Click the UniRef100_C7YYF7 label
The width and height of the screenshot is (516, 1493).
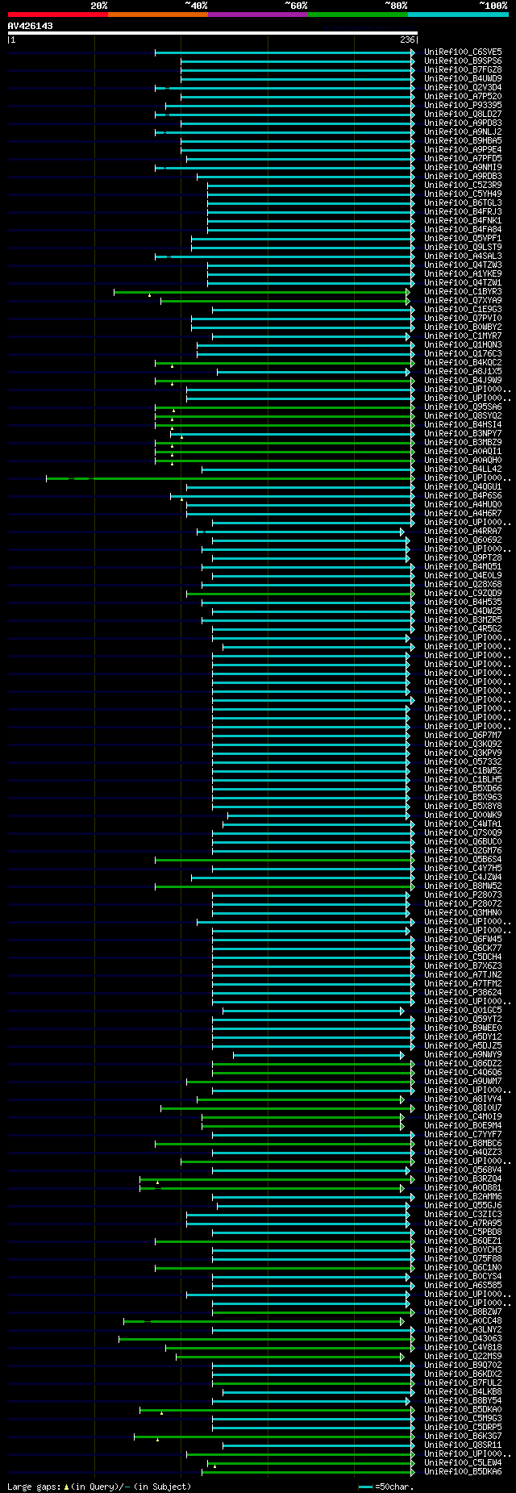(x=463, y=1135)
